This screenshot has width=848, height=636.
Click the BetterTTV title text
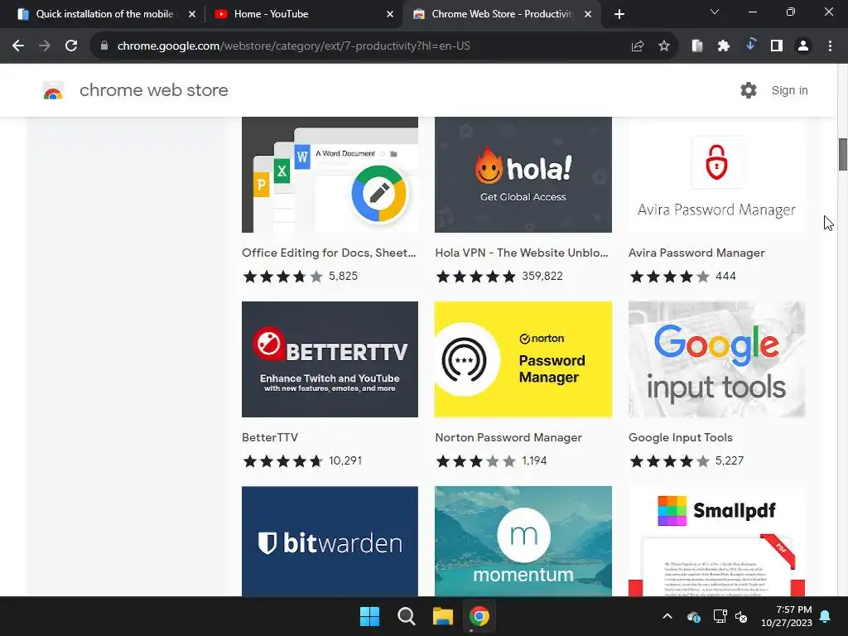pyautogui.click(x=270, y=437)
